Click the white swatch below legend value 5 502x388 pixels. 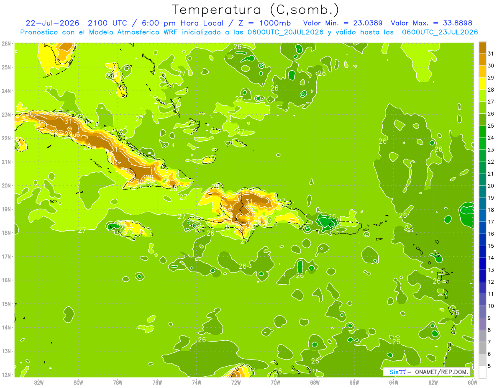pos(482,372)
